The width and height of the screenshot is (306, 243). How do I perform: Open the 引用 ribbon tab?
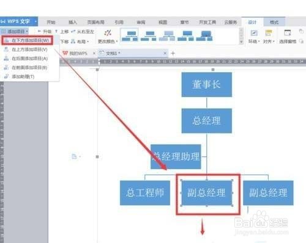coord(119,22)
